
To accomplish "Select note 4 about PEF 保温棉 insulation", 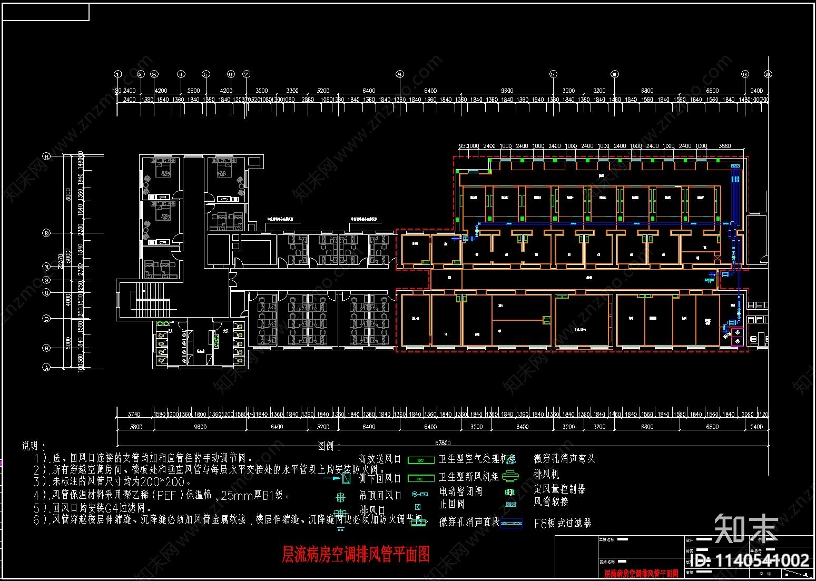I will tap(161, 495).
